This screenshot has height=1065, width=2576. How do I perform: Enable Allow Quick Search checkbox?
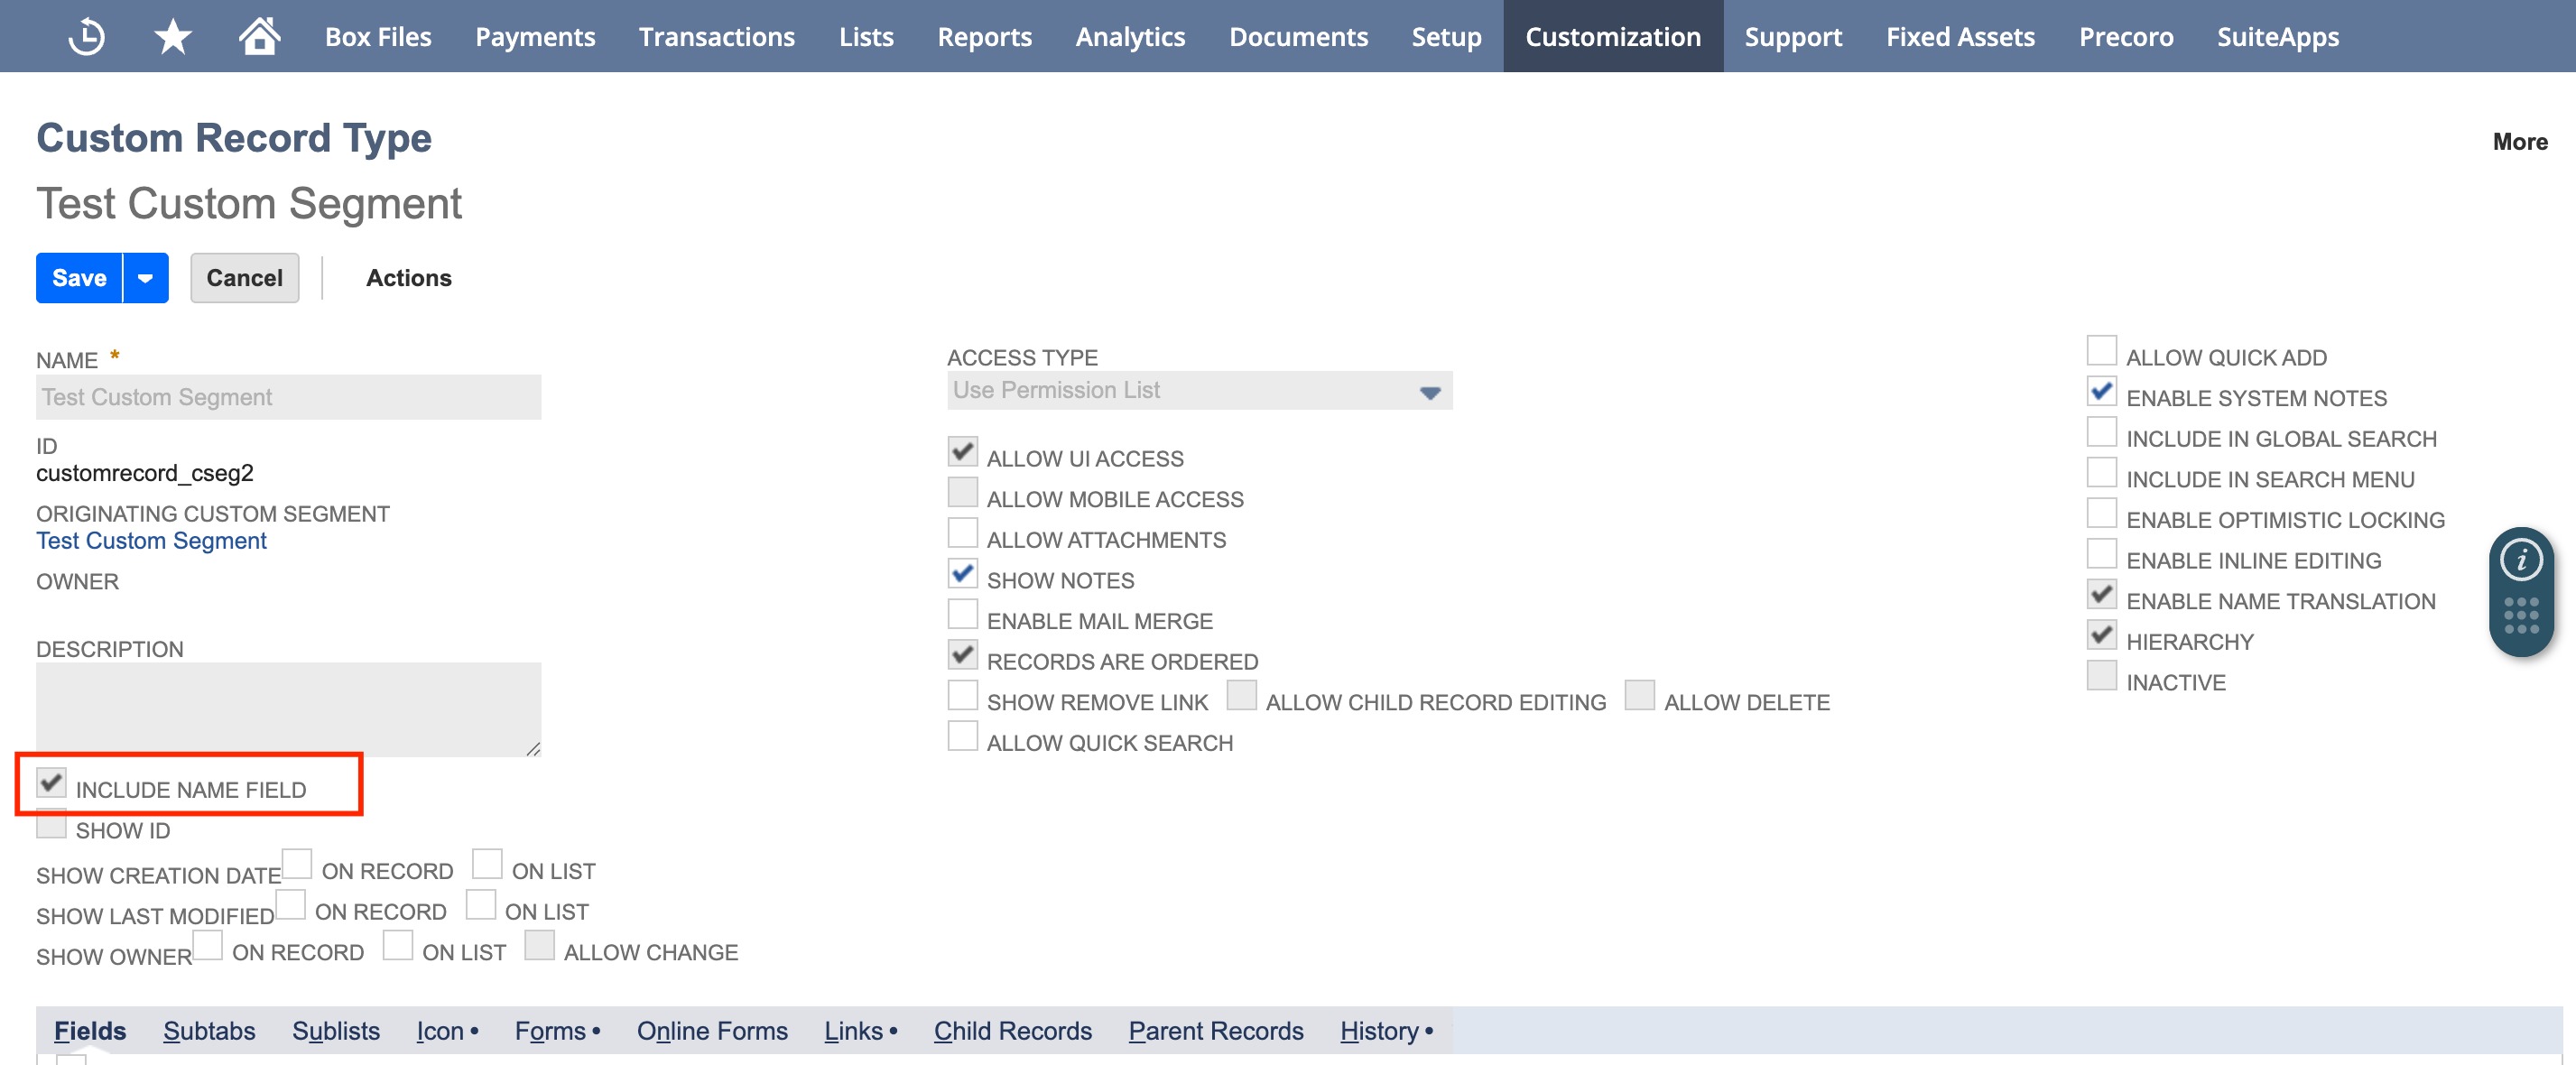(962, 736)
